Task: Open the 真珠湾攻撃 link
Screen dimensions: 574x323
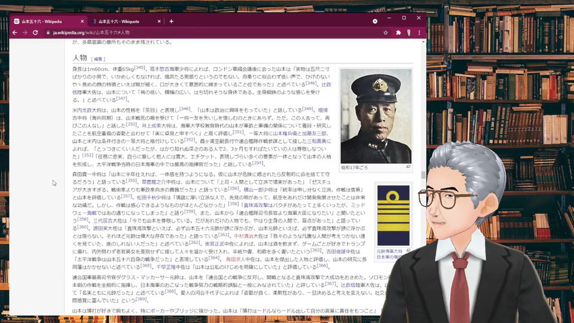Action: click(256, 205)
